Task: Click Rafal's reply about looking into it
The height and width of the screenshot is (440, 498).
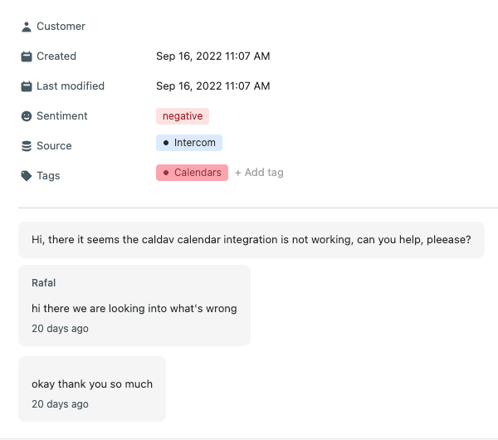Action: click(x=134, y=308)
